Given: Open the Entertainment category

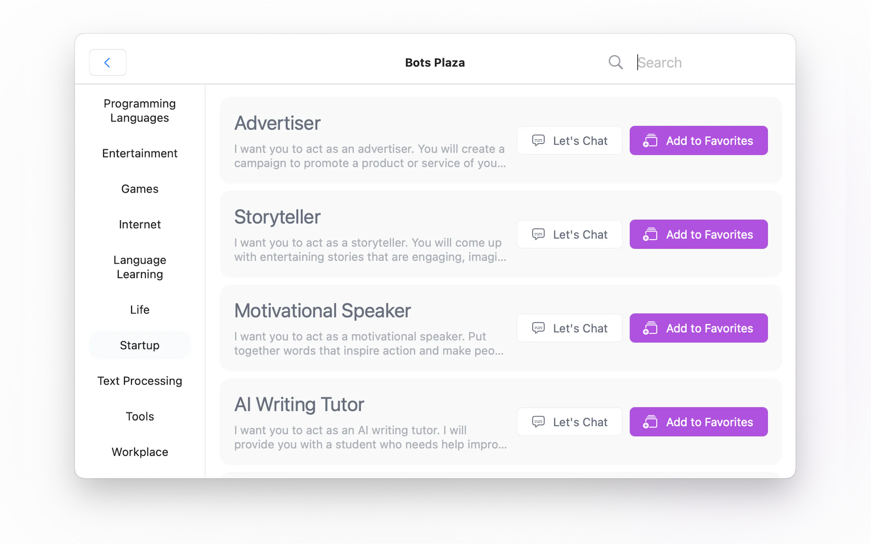Looking at the screenshot, I should [140, 153].
